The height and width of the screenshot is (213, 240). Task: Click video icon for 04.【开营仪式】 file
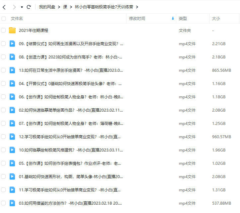click(x=12, y=83)
